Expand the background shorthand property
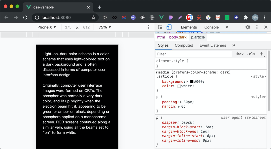Screen dimensions: 271x149 tap(187, 82)
